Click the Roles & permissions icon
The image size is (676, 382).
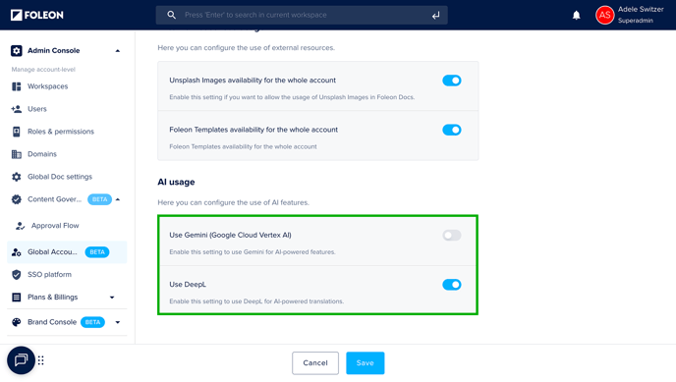[x=17, y=132]
